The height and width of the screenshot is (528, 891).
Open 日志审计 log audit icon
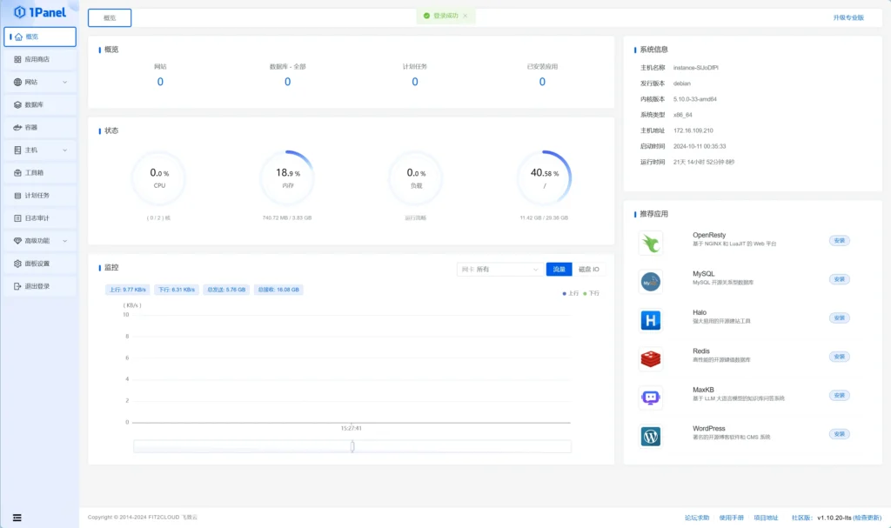(x=17, y=218)
